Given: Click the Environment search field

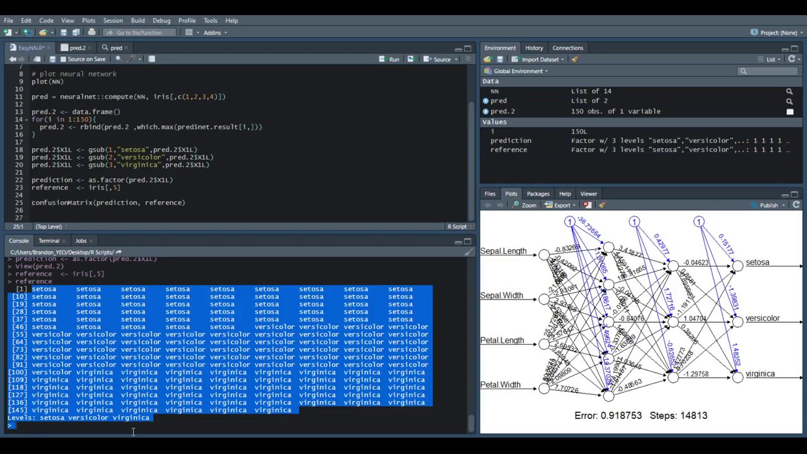Looking at the screenshot, I should pos(767,71).
